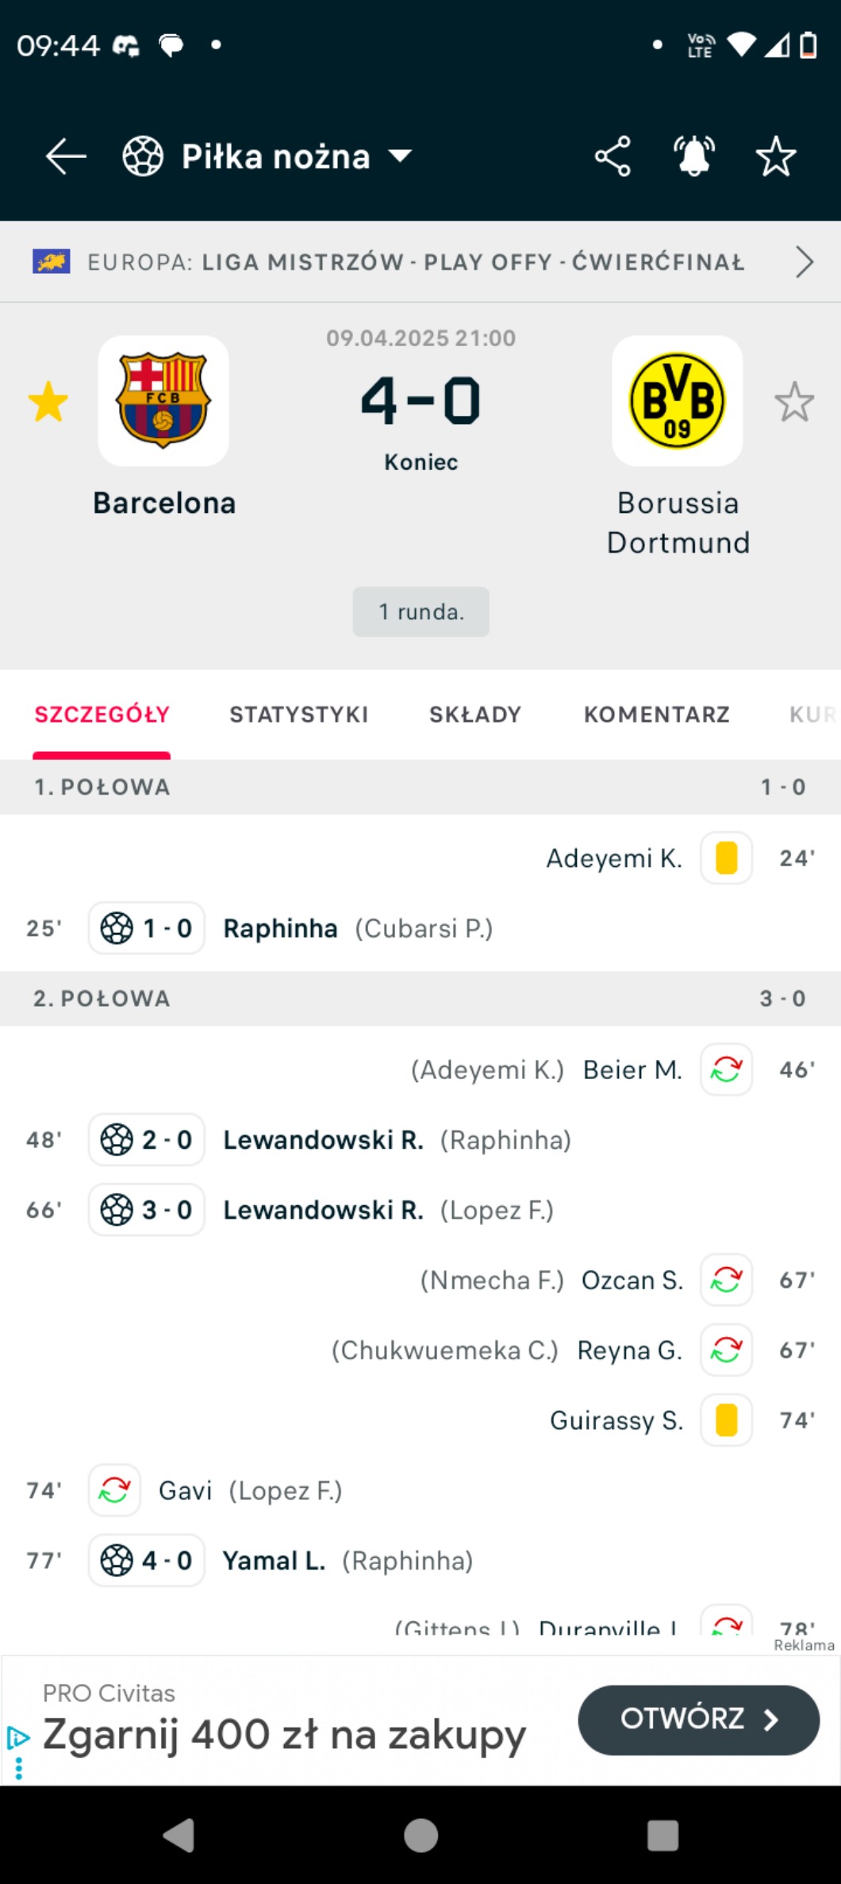Screen dimensions: 841x1884
Task: Open the Liga Mistrzów league chevron
Action: 804,262
